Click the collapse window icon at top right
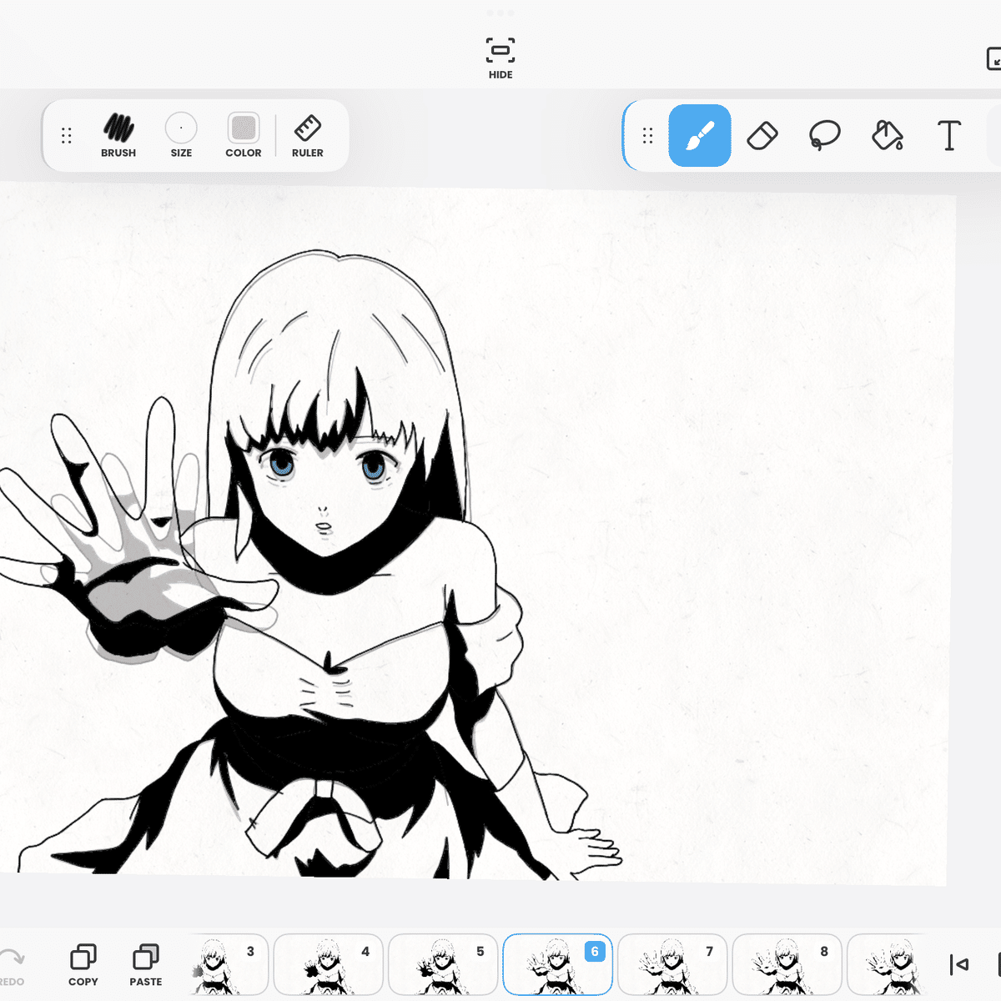 [993, 58]
